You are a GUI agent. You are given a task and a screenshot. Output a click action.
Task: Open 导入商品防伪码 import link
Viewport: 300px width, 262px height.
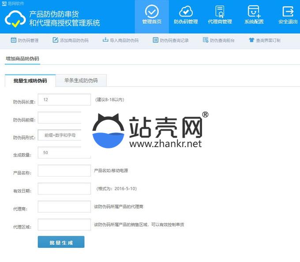105,40
